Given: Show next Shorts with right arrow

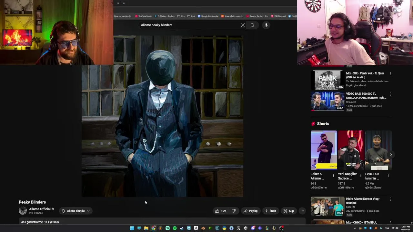Looking at the screenshot, I should pyautogui.click(x=391, y=155).
